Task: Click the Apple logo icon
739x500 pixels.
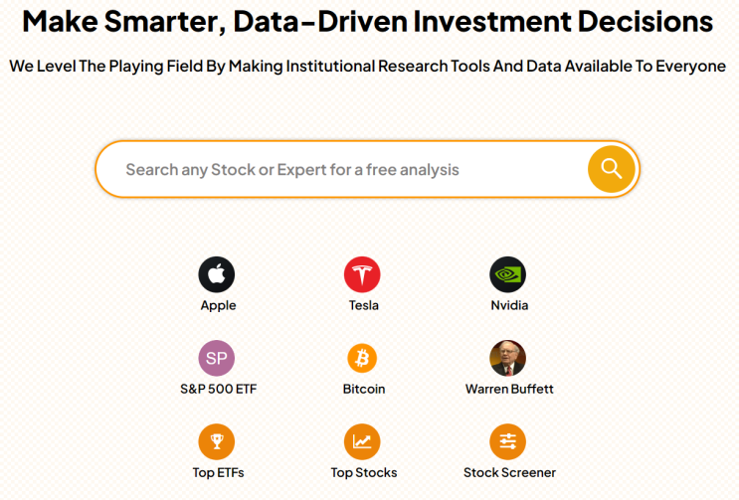Action: pyautogui.click(x=217, y=274)
